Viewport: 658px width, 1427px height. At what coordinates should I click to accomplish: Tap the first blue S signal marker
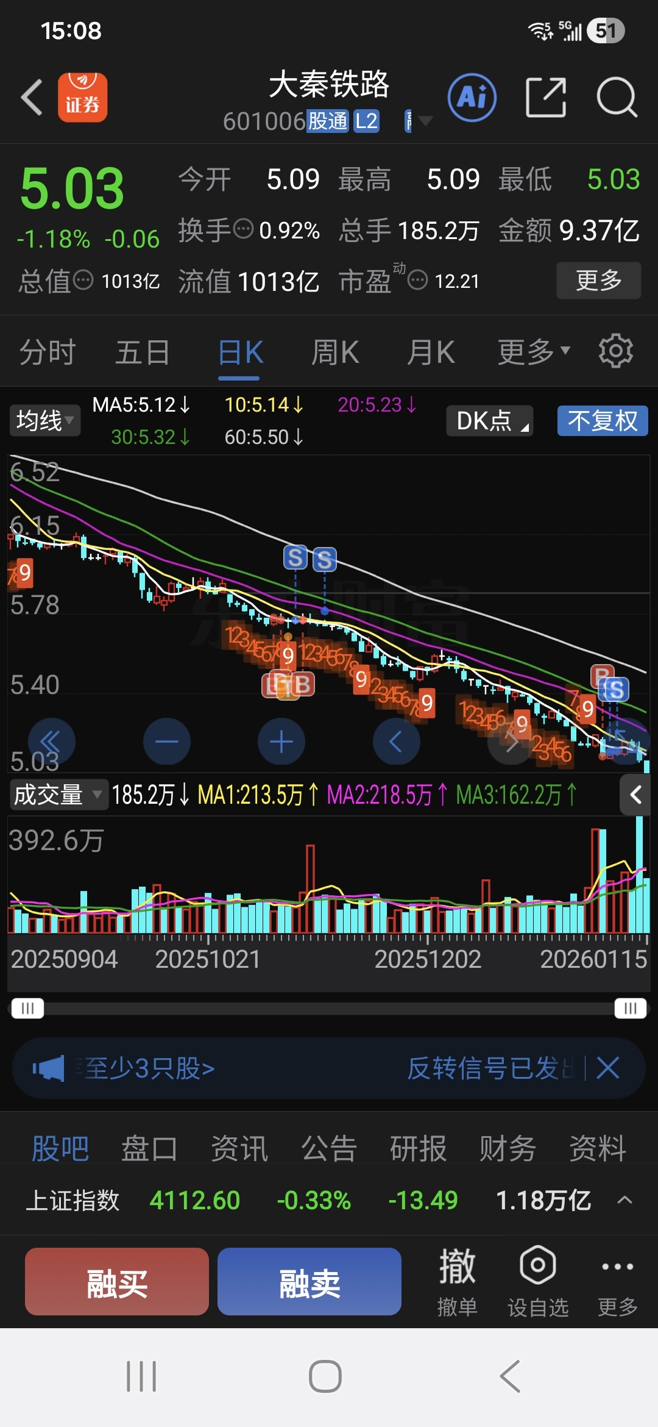(295, 557)
